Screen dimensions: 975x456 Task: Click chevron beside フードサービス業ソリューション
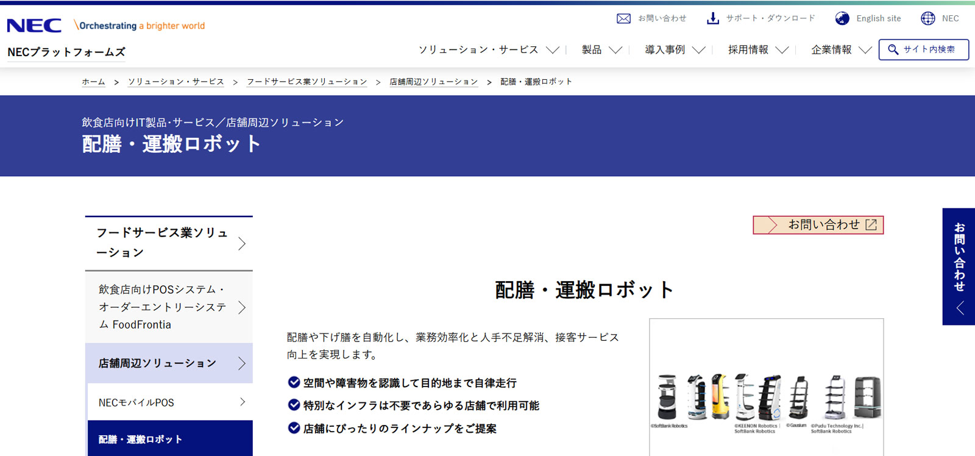click(x=242, y=243)
